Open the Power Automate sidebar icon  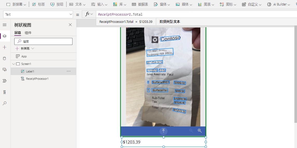point(5,81)
